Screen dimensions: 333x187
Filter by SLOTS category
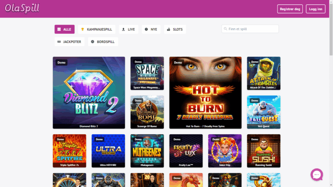pyautogui.click(x=175, y=29)
